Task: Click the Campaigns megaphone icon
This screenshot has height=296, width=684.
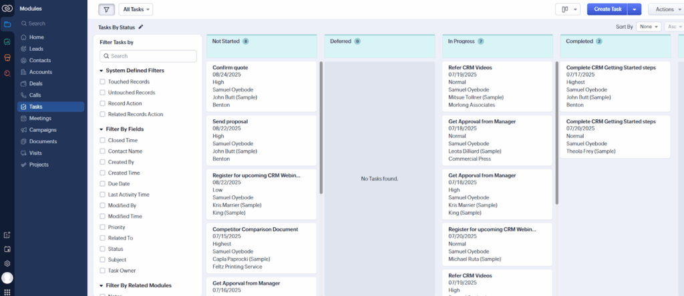Action: click(x=24, y=130)
